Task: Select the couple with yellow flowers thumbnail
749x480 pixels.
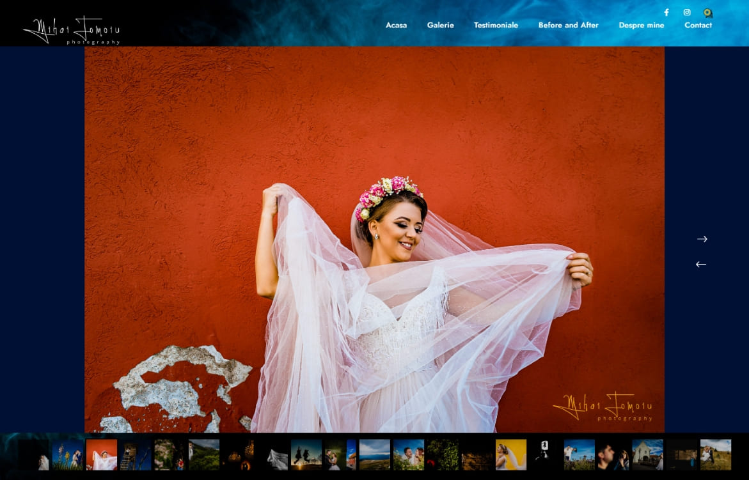Action: [68, 454]
